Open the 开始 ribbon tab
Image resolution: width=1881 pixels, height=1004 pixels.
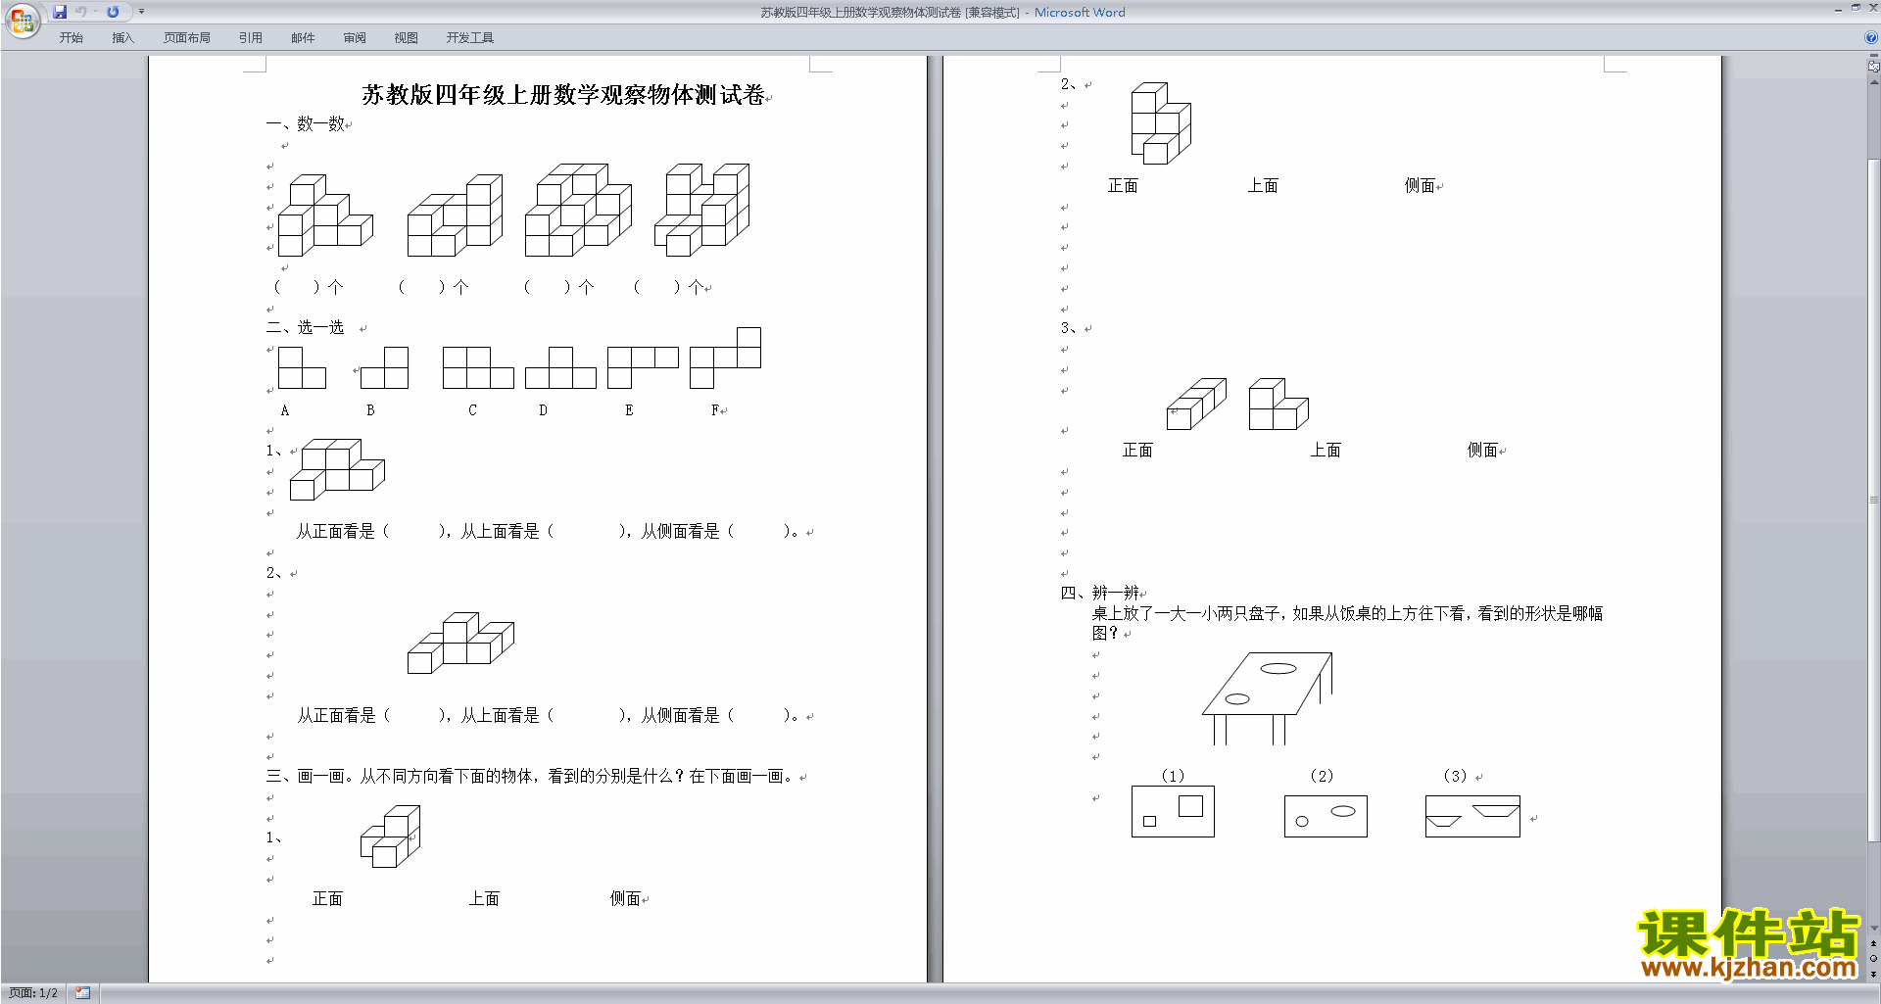(x=71, y=37)
